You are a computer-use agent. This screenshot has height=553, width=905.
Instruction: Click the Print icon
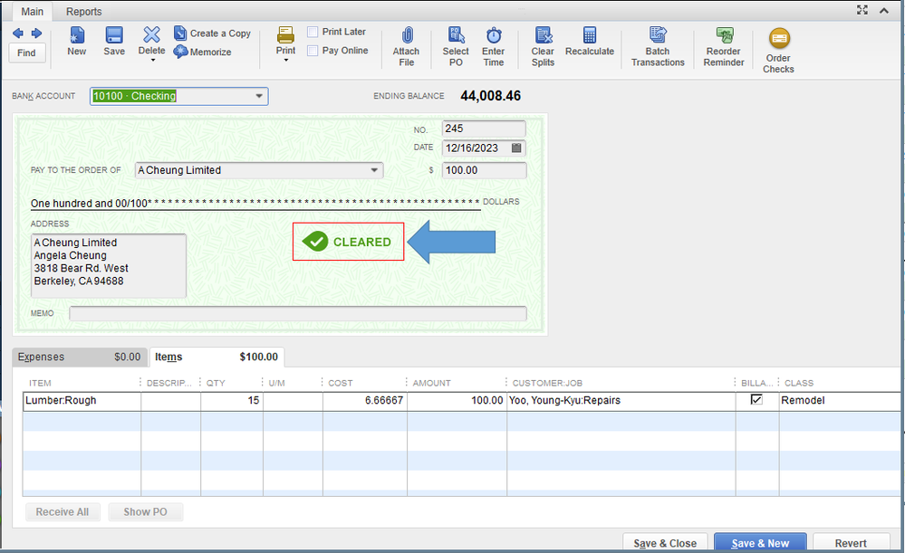[285, 34]
